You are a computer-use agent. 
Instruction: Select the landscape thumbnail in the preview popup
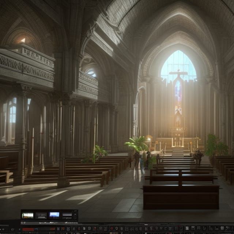tap(28, 215)
